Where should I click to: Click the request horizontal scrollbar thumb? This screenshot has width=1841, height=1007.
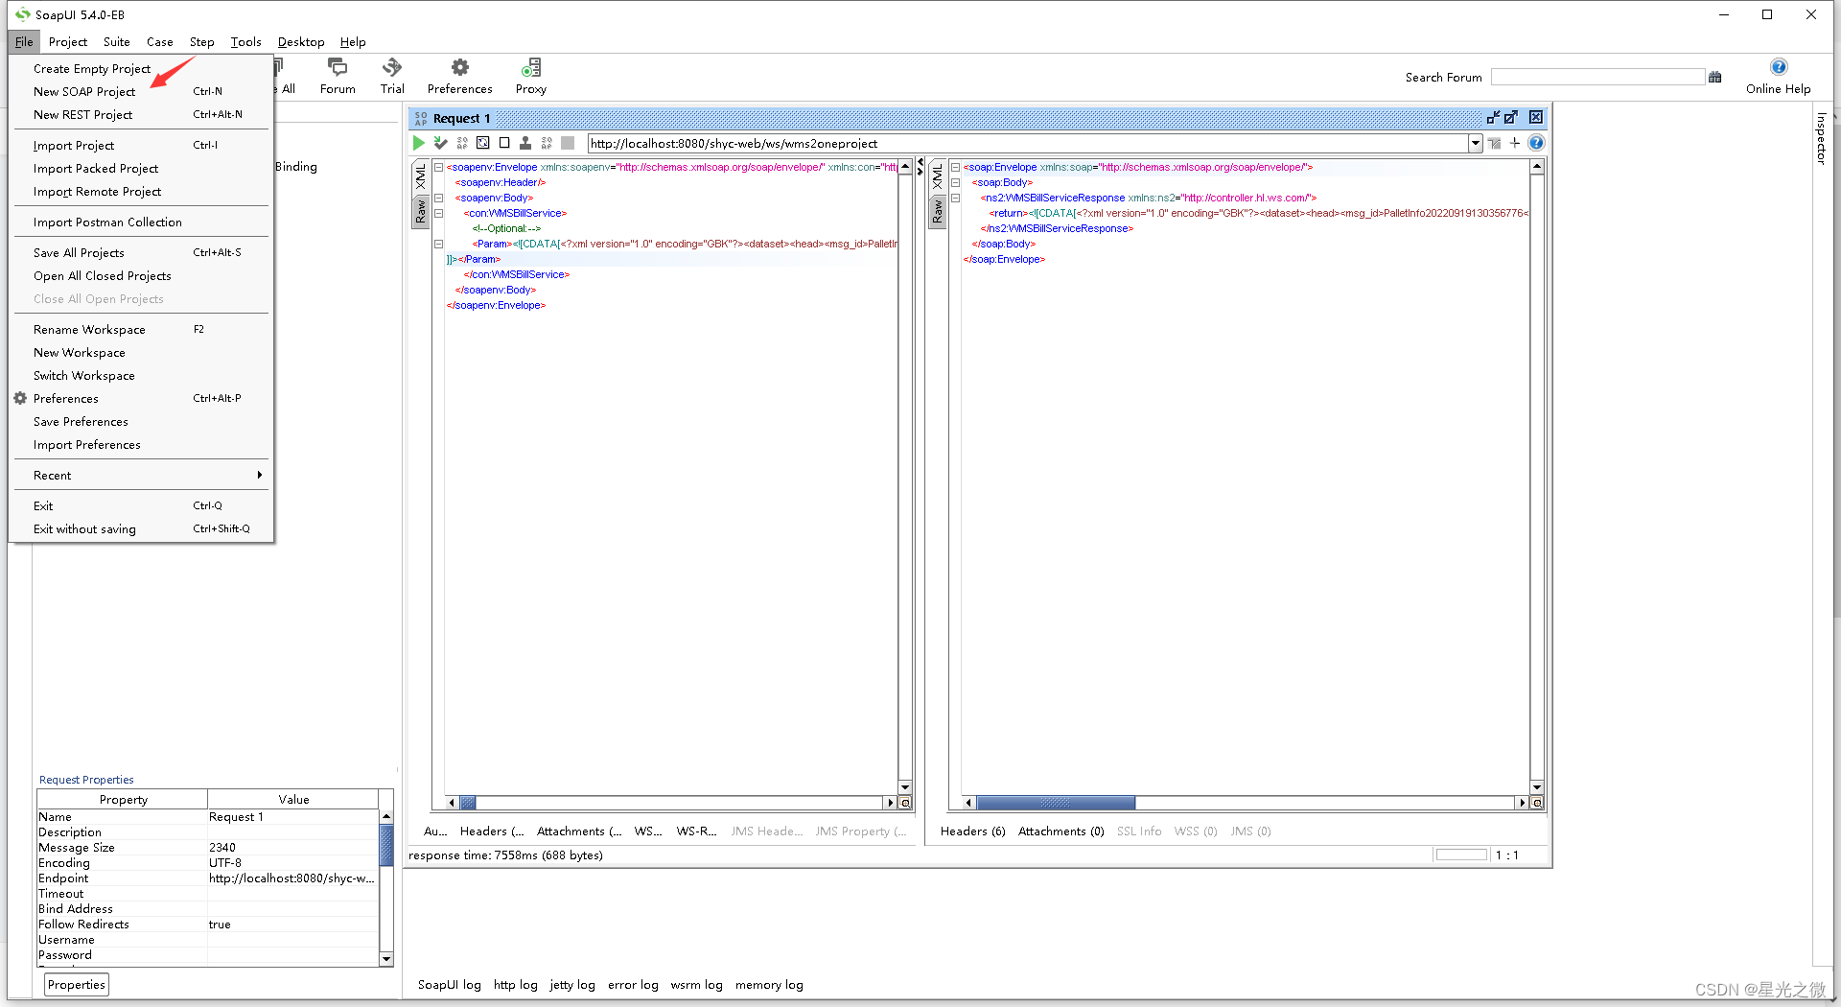468,803
